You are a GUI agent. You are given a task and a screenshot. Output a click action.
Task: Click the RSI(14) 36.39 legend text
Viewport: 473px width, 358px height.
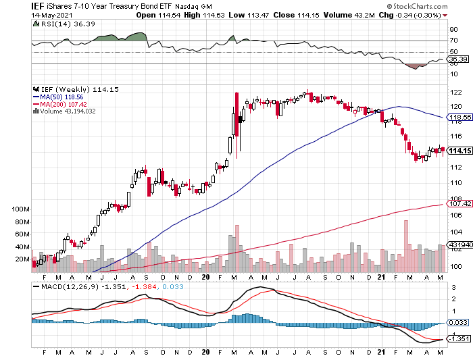68,24
